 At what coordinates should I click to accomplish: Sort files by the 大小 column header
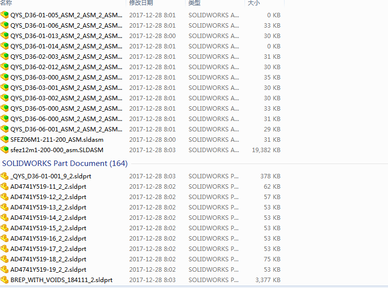point(254,3)
